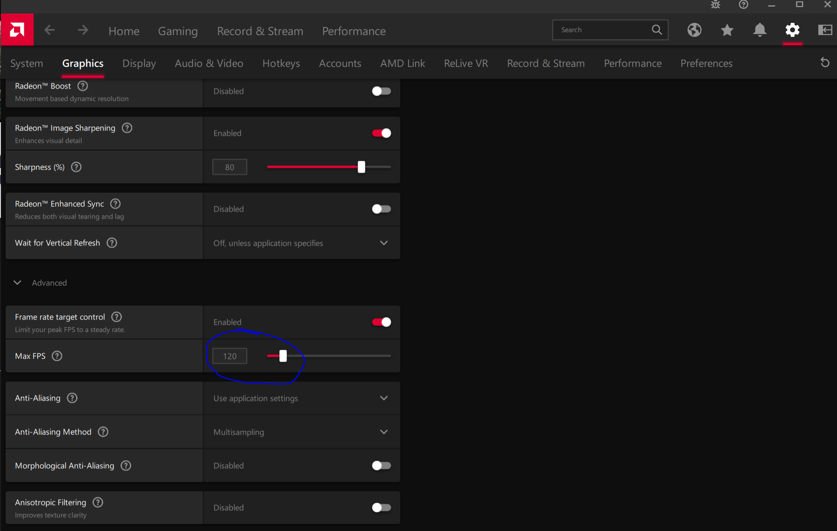Enable the Anisotropic Filtering toggle
The image size is (837, 531).
[x=381, y=508]
